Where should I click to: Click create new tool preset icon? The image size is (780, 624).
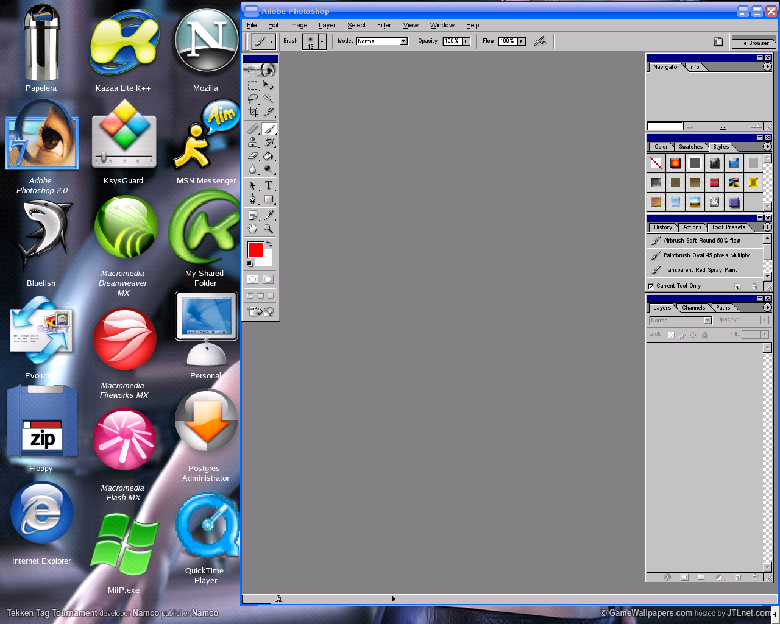point(737,286)
